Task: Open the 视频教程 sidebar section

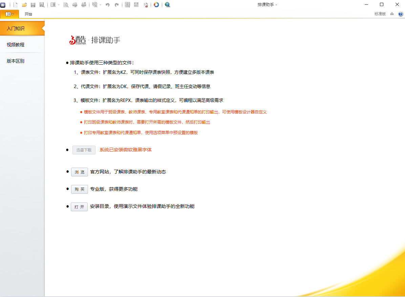Action: [15, 44]
